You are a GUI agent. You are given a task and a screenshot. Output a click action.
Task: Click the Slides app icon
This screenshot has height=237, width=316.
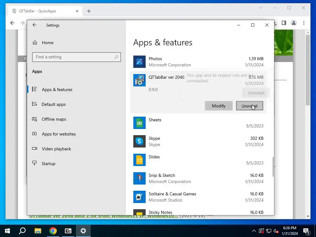pos(139,160)
